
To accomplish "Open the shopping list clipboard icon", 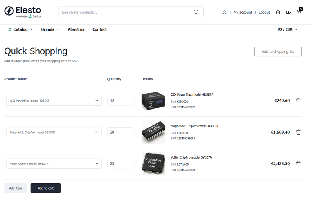I will click(278, 13).
